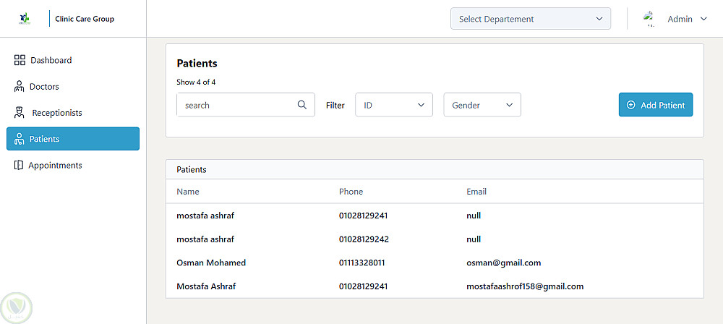Go to the Doctors menu item
This screenshot has height=324, width=723.
[x=44, y=87]
